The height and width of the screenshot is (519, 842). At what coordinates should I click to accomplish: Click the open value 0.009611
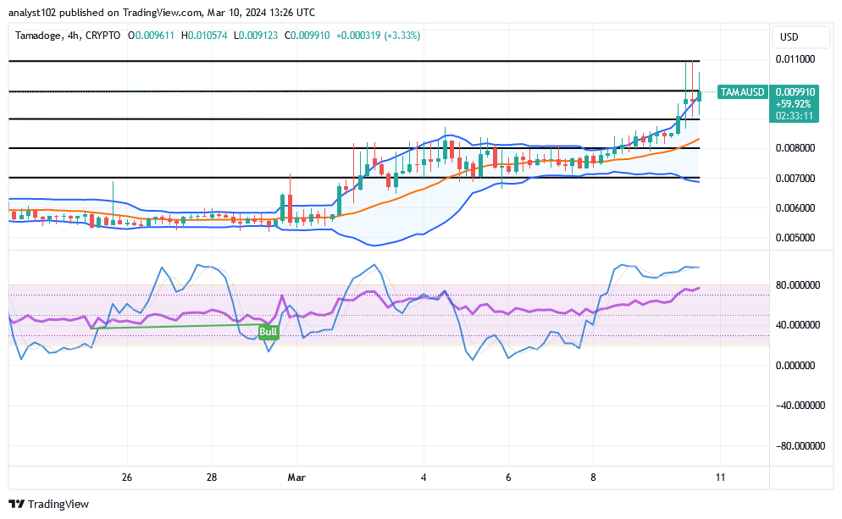click(155, 36)
